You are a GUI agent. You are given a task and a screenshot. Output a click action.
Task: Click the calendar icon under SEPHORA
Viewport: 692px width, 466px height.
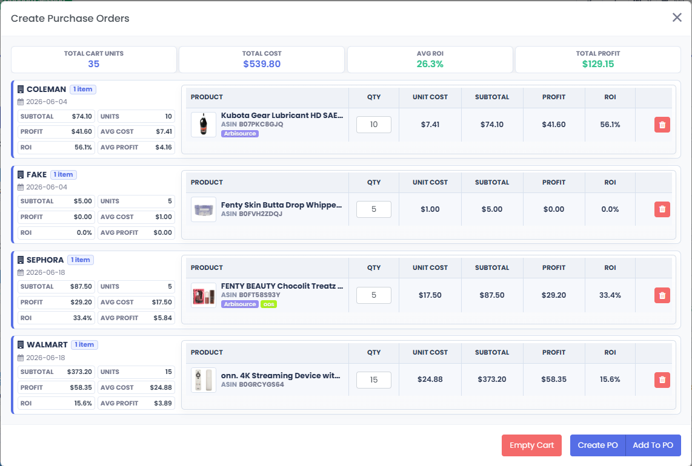21,272
